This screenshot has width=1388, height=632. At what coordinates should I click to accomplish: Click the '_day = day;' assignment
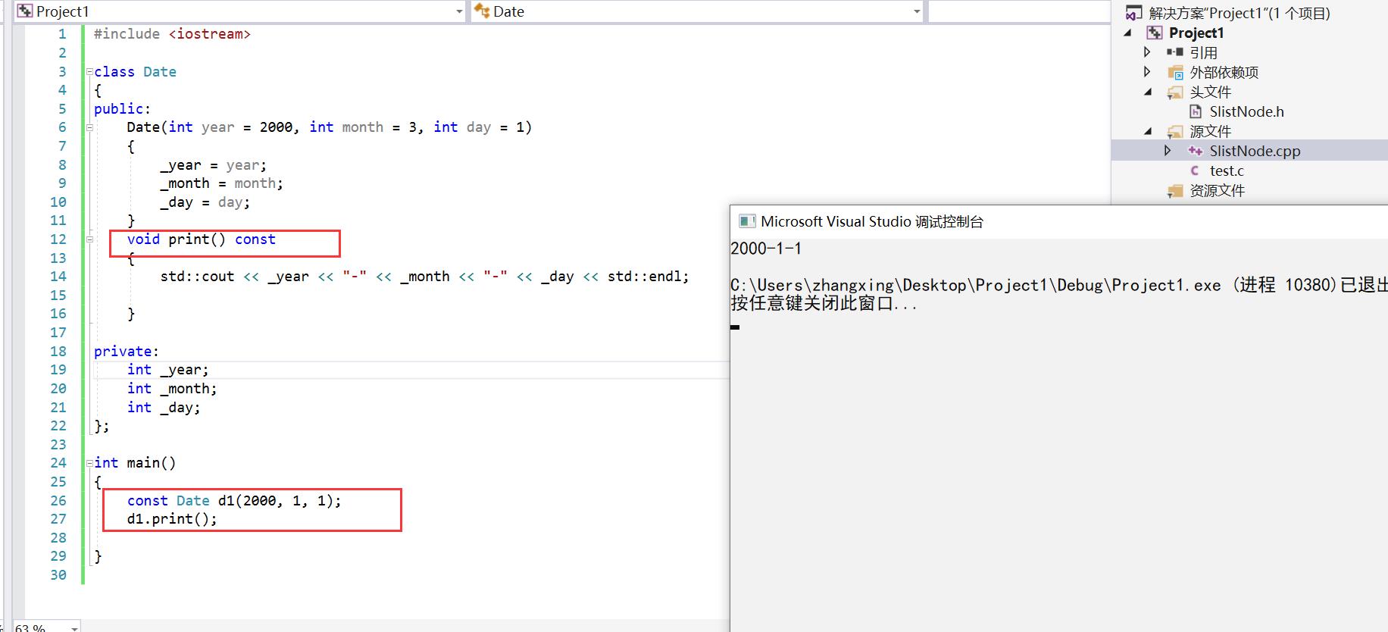[205, 202]
